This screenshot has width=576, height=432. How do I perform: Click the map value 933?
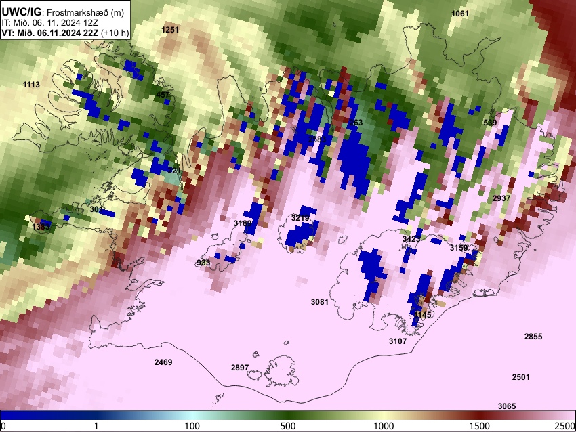[x=203, y=263]
